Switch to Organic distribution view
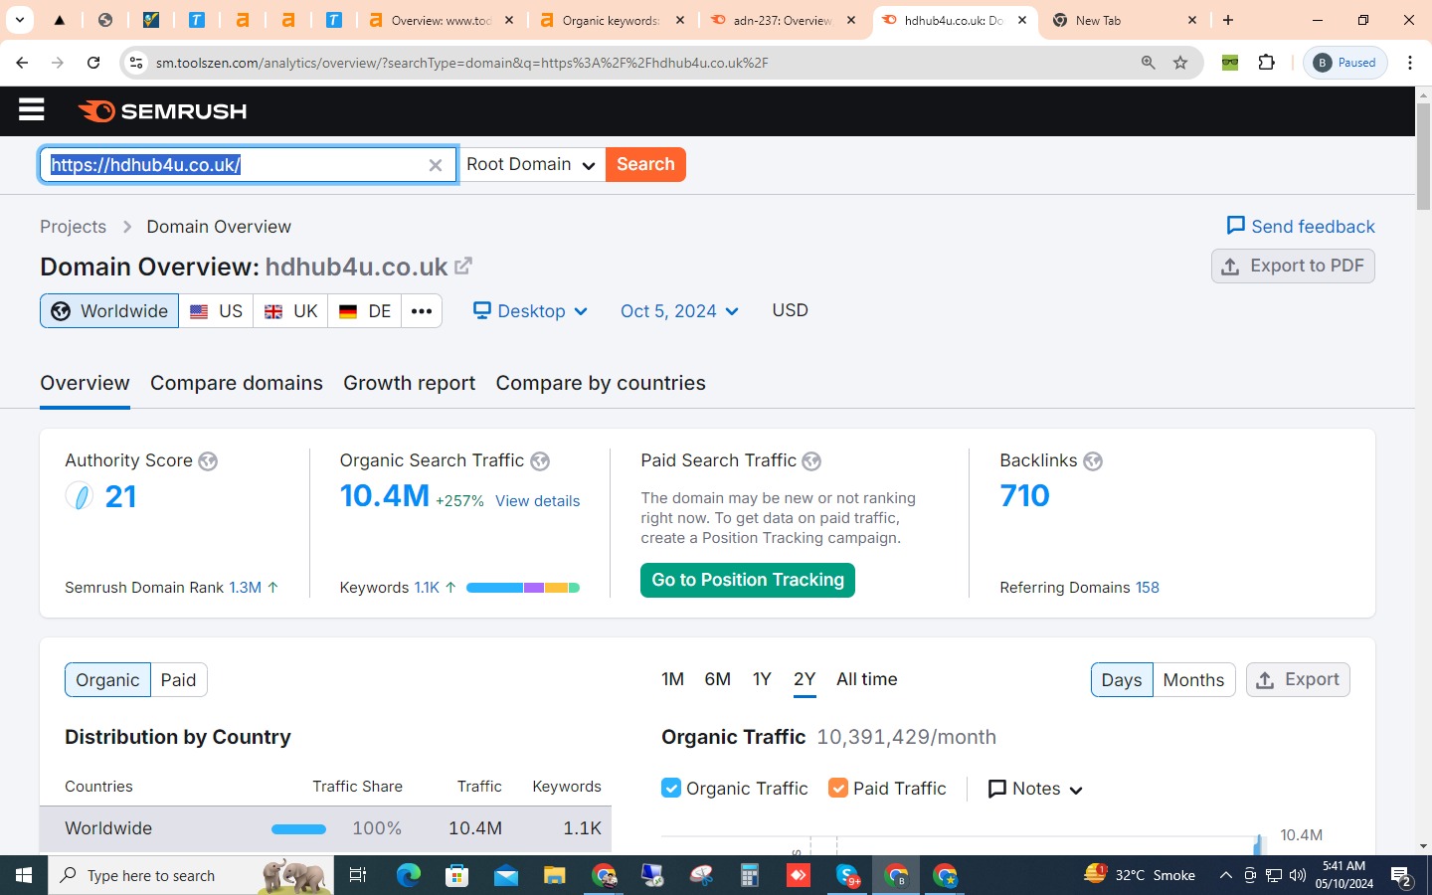Screen dimensions: 1432x895 coord(107,680)
